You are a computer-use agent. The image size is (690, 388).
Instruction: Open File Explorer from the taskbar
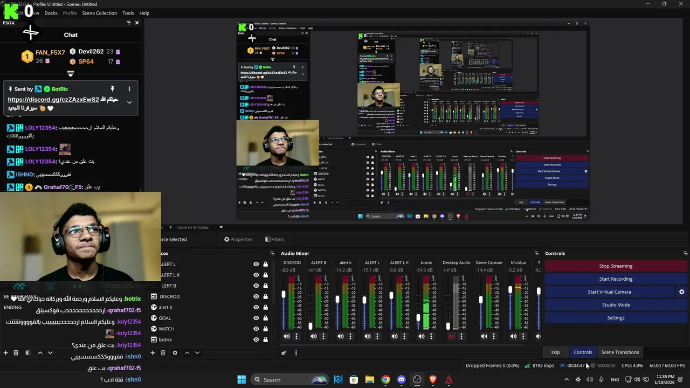370,379
